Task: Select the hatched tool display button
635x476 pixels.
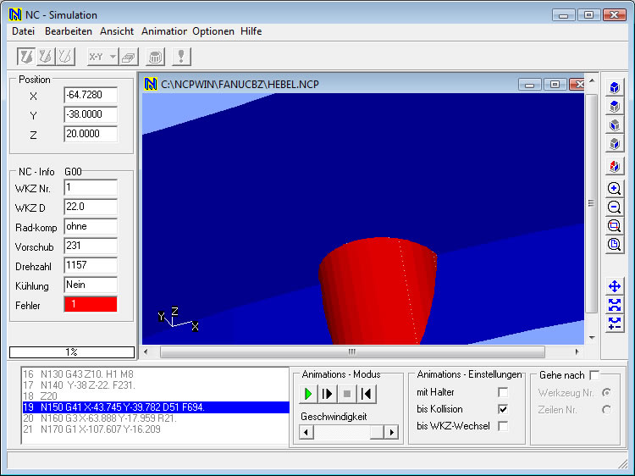Action: pos(46,56)
